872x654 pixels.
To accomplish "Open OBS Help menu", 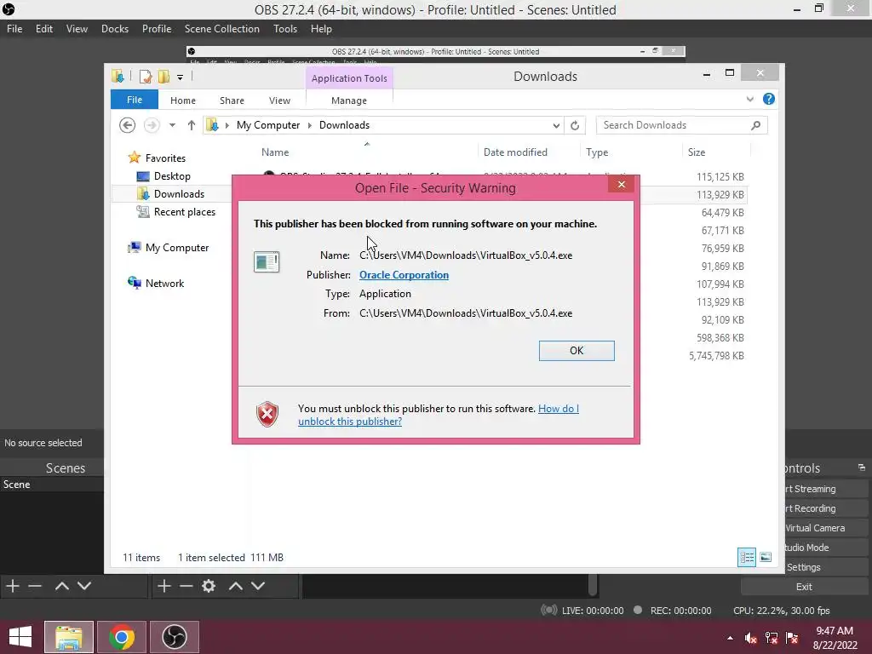I will tap(321, 29).
